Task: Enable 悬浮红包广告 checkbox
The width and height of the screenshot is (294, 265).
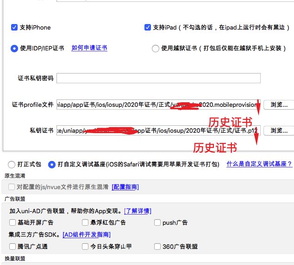Action: click(85, 222)
